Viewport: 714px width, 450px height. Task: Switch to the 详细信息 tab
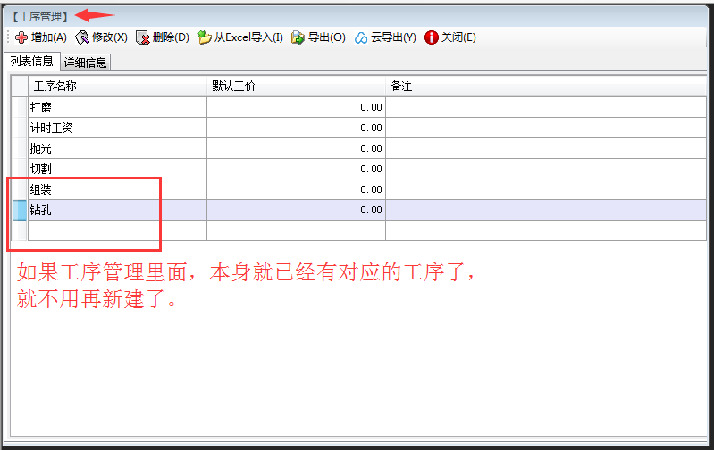[x=86, y=62]
